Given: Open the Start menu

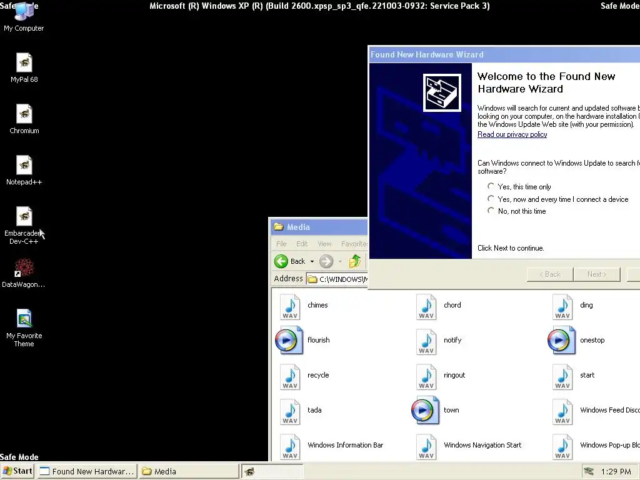Looking at the screenshot, I should tap(18, 471).
